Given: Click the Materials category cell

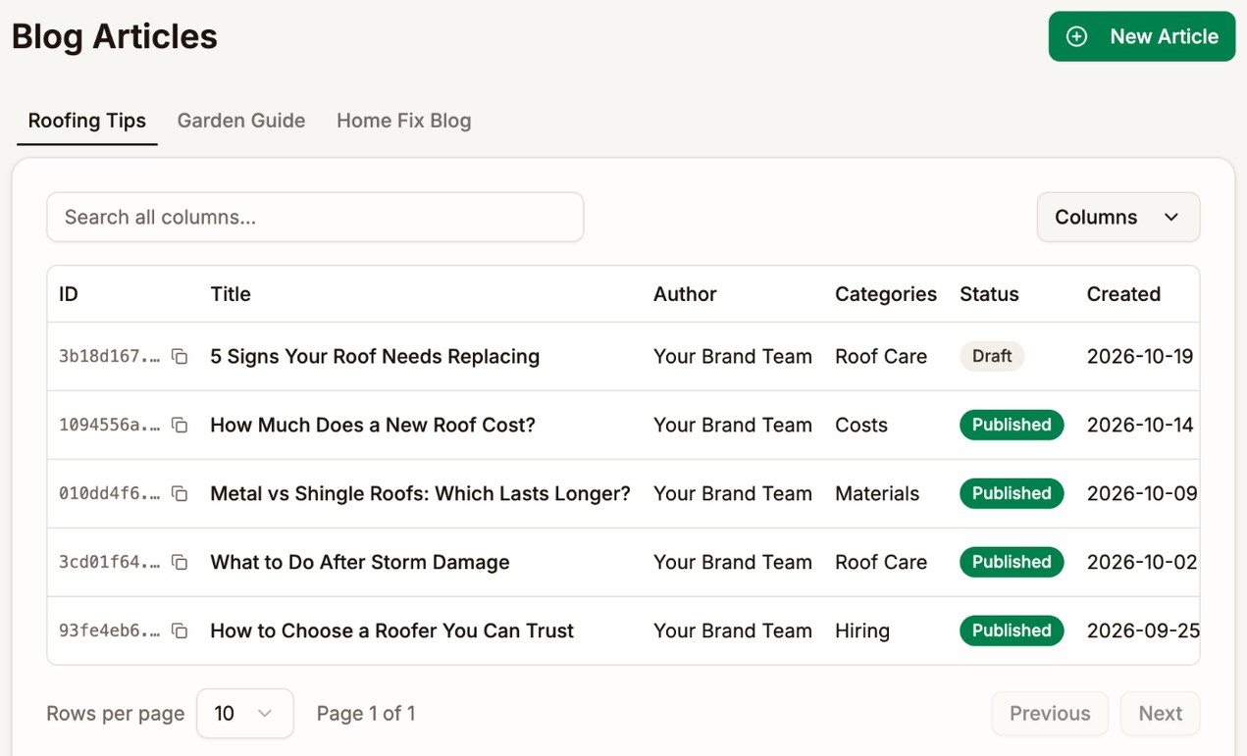Looking at the screenshot, I should click(x=877, y=493).
